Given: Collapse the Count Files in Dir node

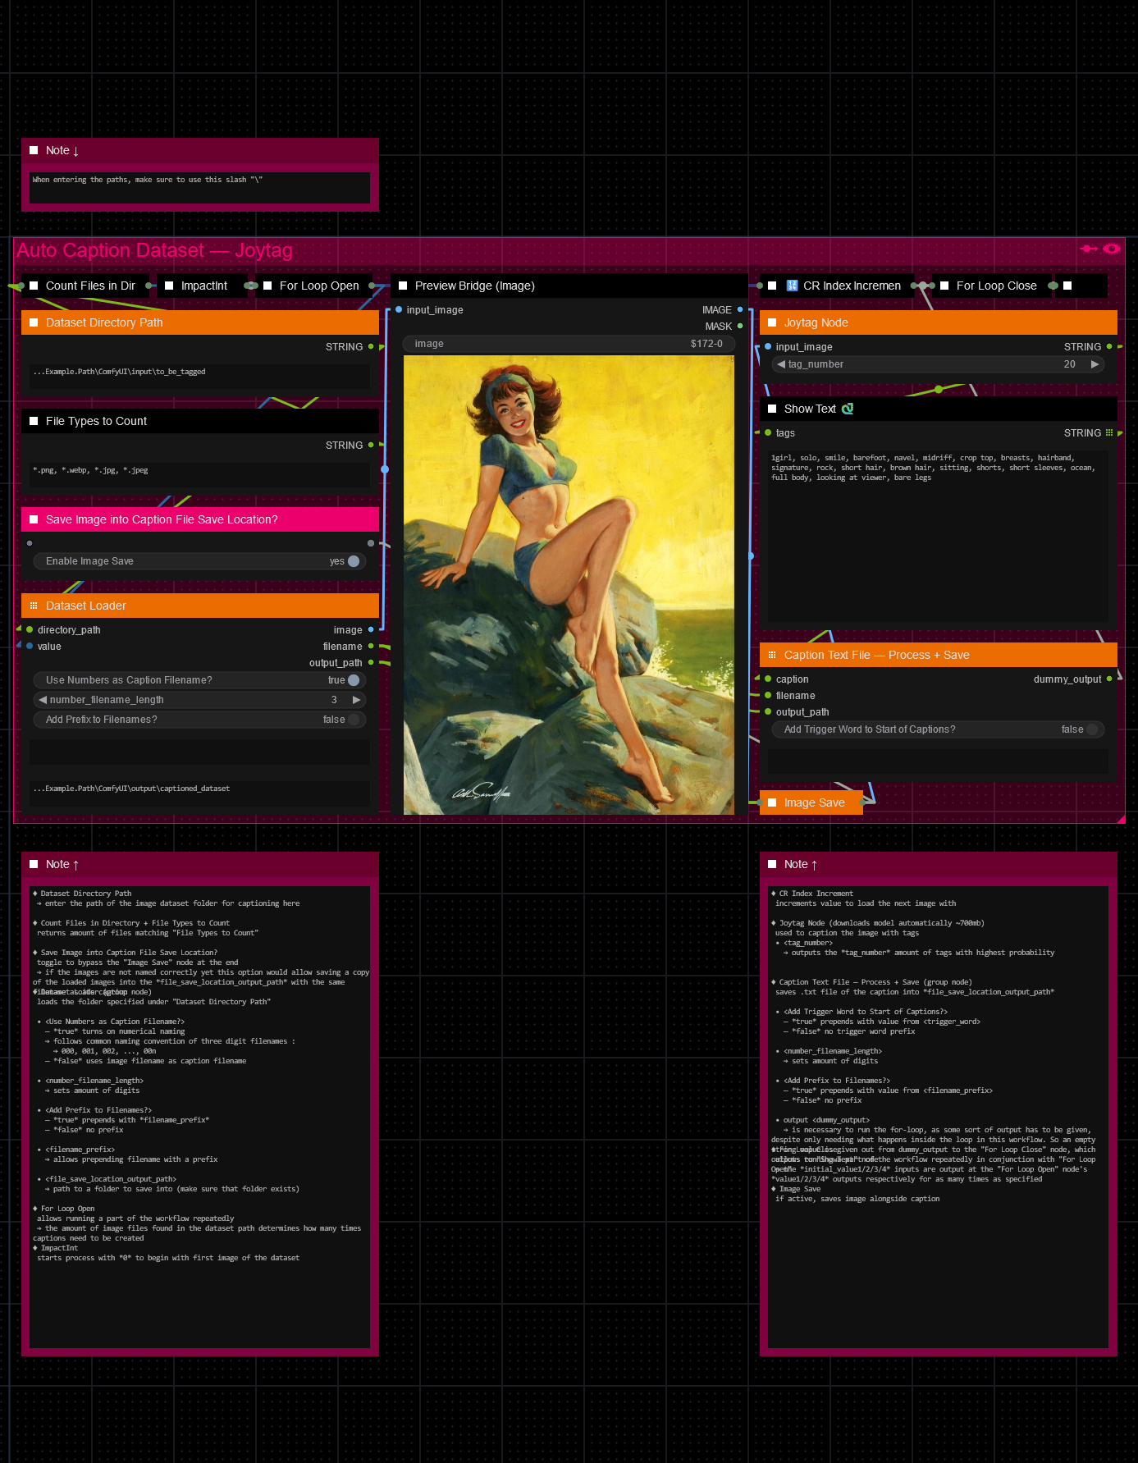Looking at the screenshot, I should (34, 286).
